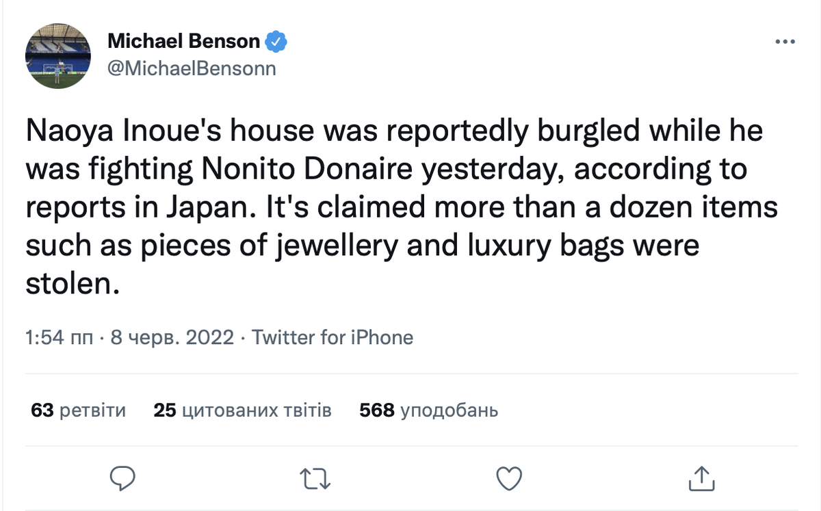Click the blue verified badge
Image resolution: width=821 pixels, height=511 pixels.
(x=276, y=42)
